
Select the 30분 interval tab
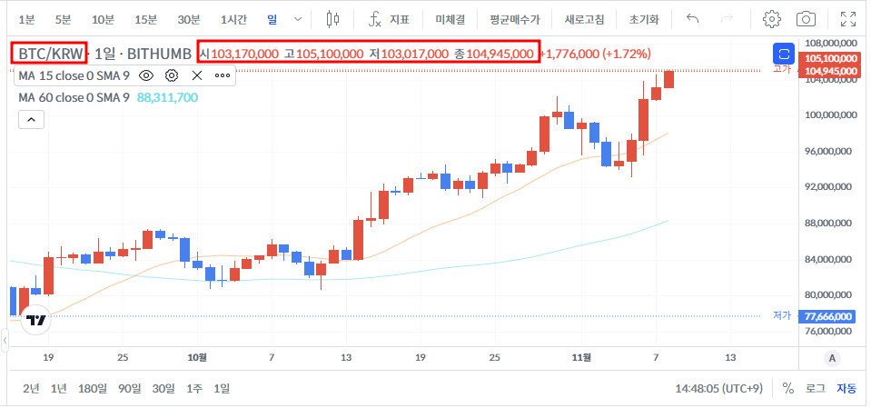[189, 19]
